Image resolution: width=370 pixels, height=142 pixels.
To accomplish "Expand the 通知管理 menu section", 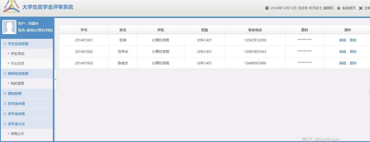I will (x=27, y=93).
